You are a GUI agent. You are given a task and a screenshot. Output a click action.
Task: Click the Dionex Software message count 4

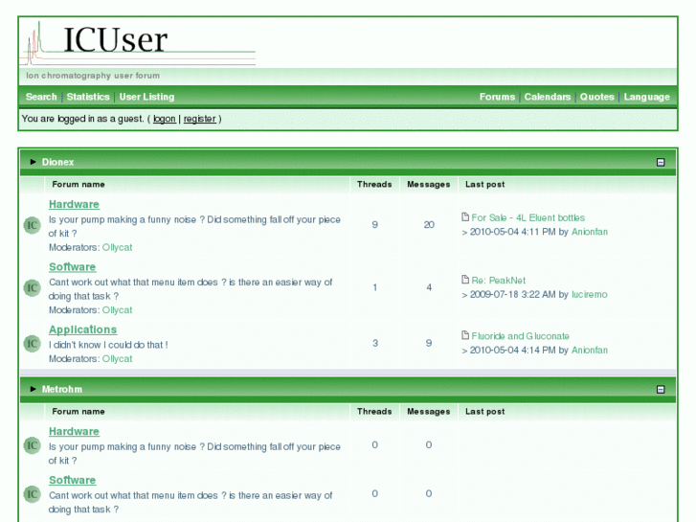(429, 287)
